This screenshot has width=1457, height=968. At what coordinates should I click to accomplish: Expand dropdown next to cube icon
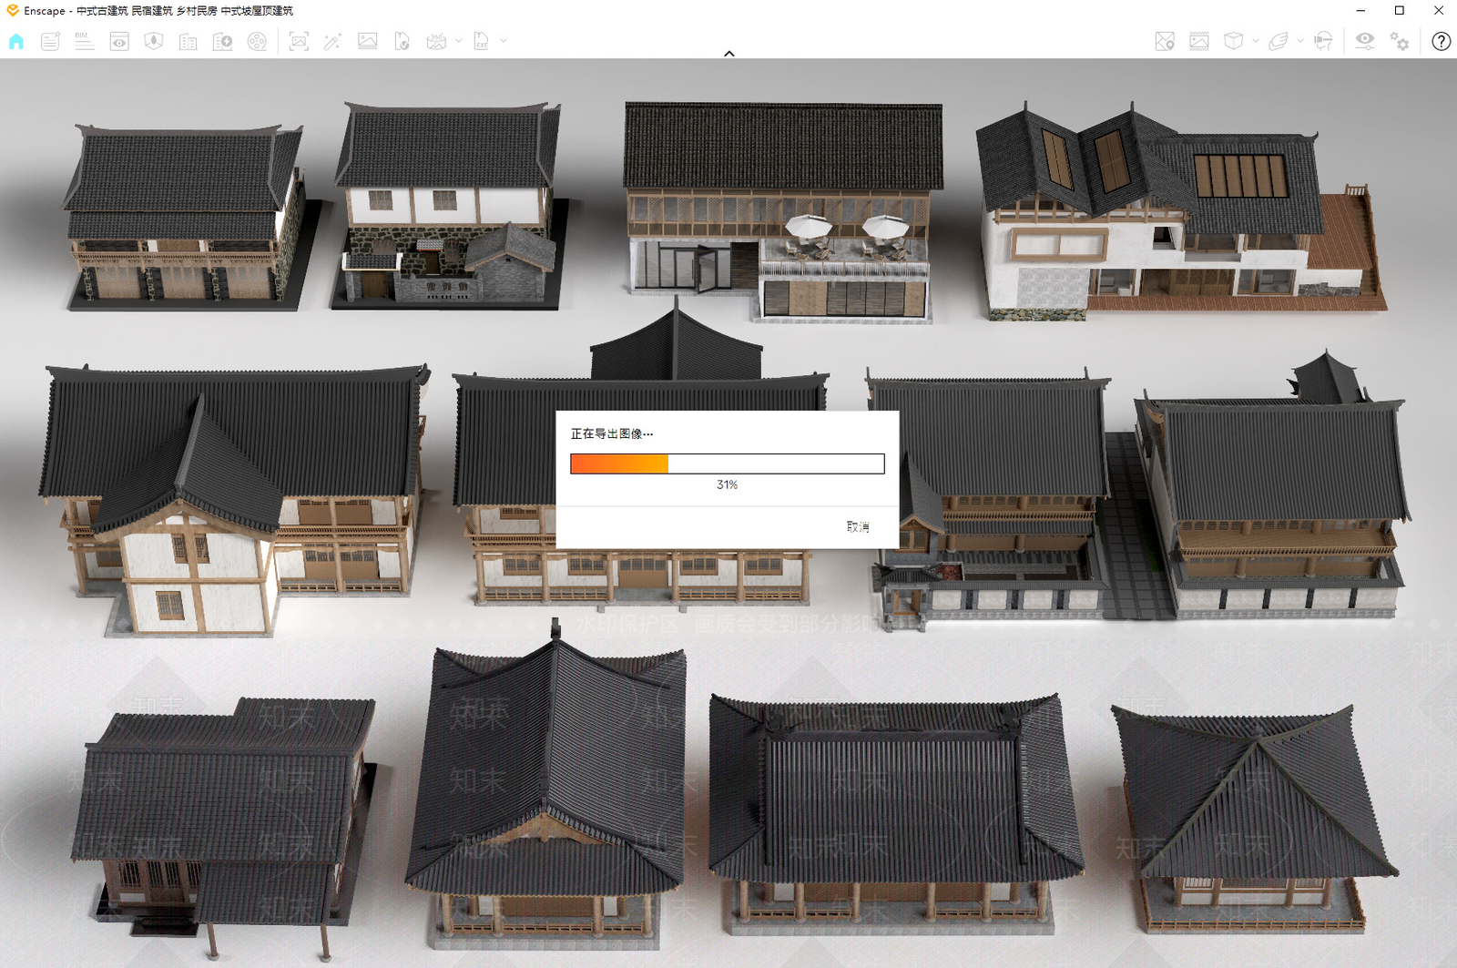tap(1256, 41)
